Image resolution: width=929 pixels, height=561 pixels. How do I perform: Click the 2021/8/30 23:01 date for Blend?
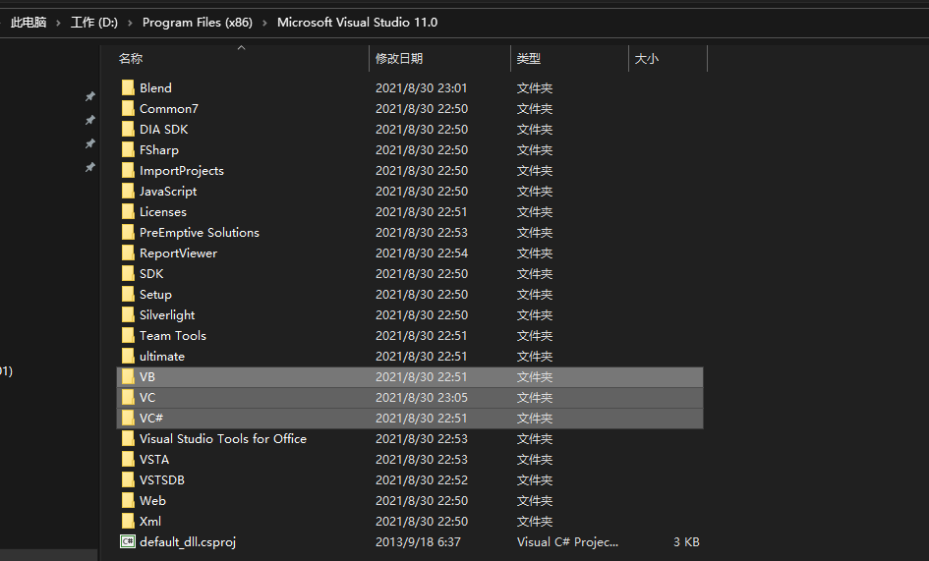[422, 87]
